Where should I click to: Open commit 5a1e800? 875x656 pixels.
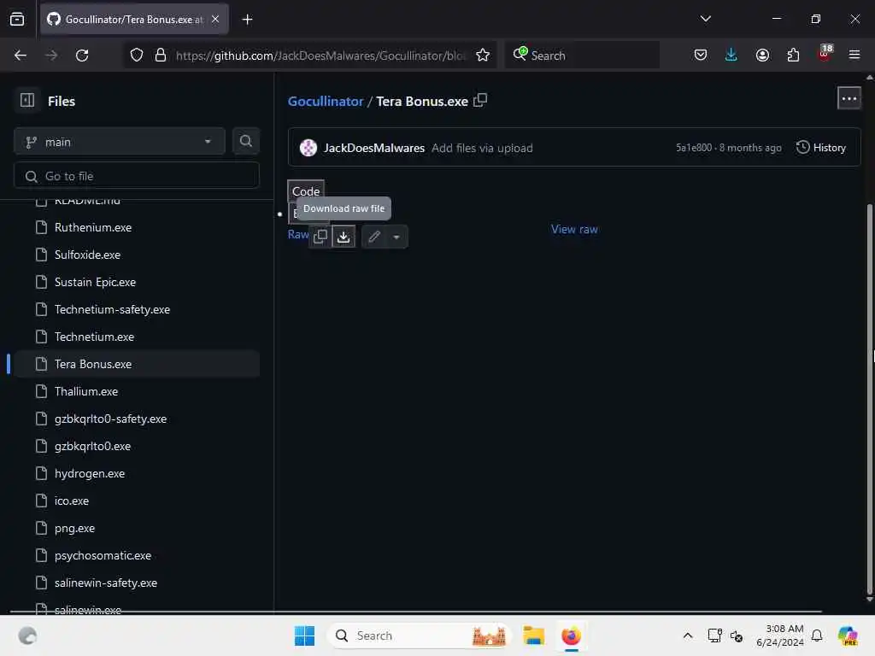(694, 147)
